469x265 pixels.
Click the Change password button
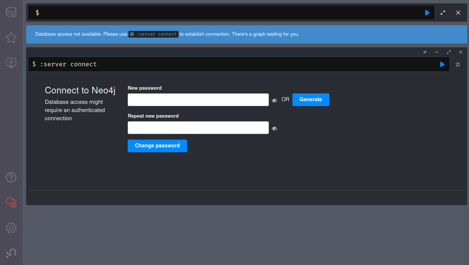pos(157,146)
